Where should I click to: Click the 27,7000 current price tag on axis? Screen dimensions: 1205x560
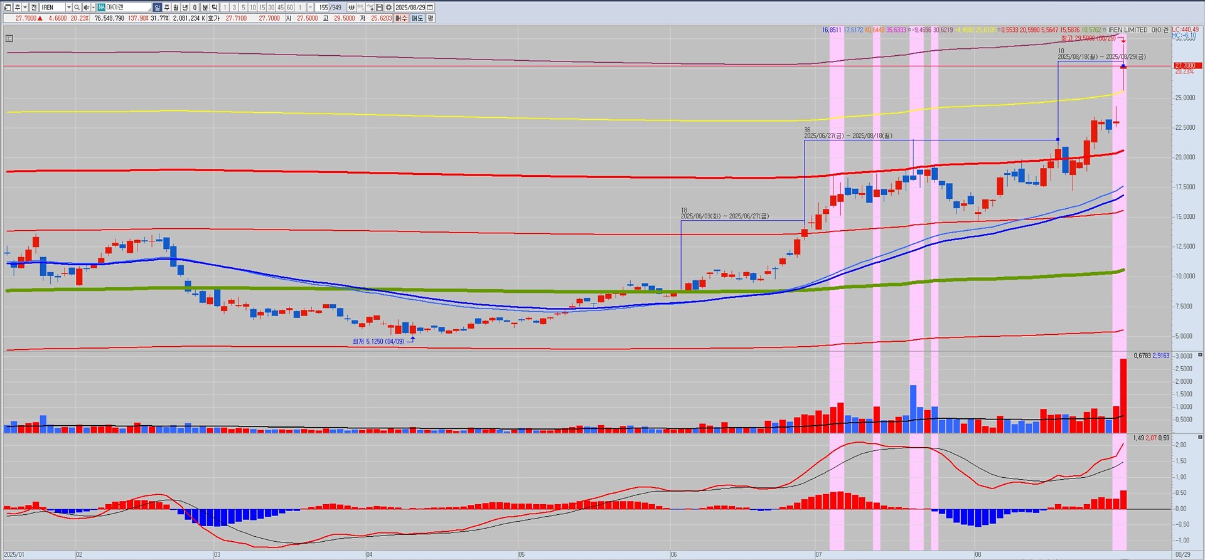1187,66
